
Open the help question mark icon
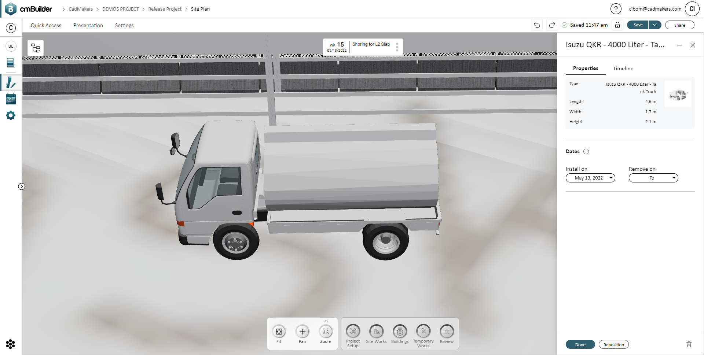616,9
